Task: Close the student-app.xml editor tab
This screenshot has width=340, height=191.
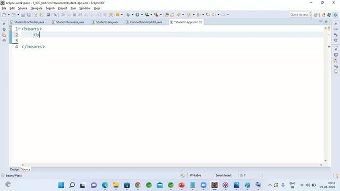Action: (x=201, y=22)
